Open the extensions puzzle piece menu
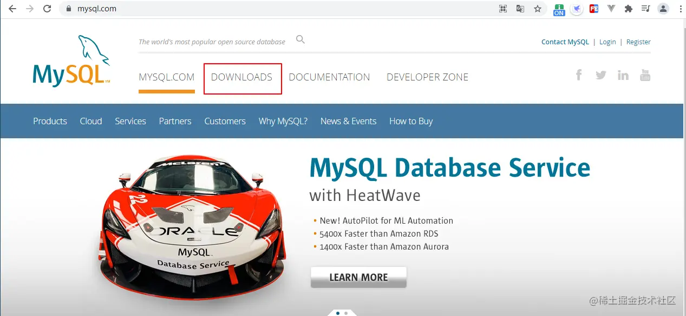Image resolution: width=686 pixels, height=316 pixels. tap(629, 9)
